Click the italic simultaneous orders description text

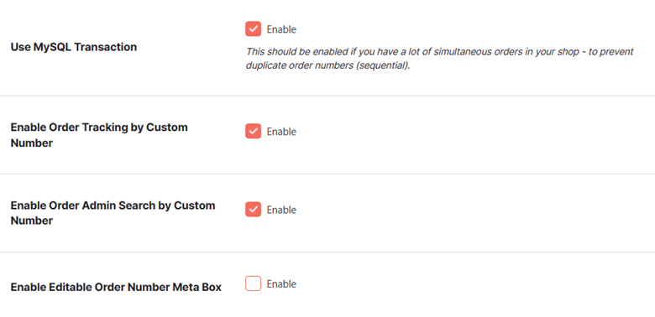(439, 52)
